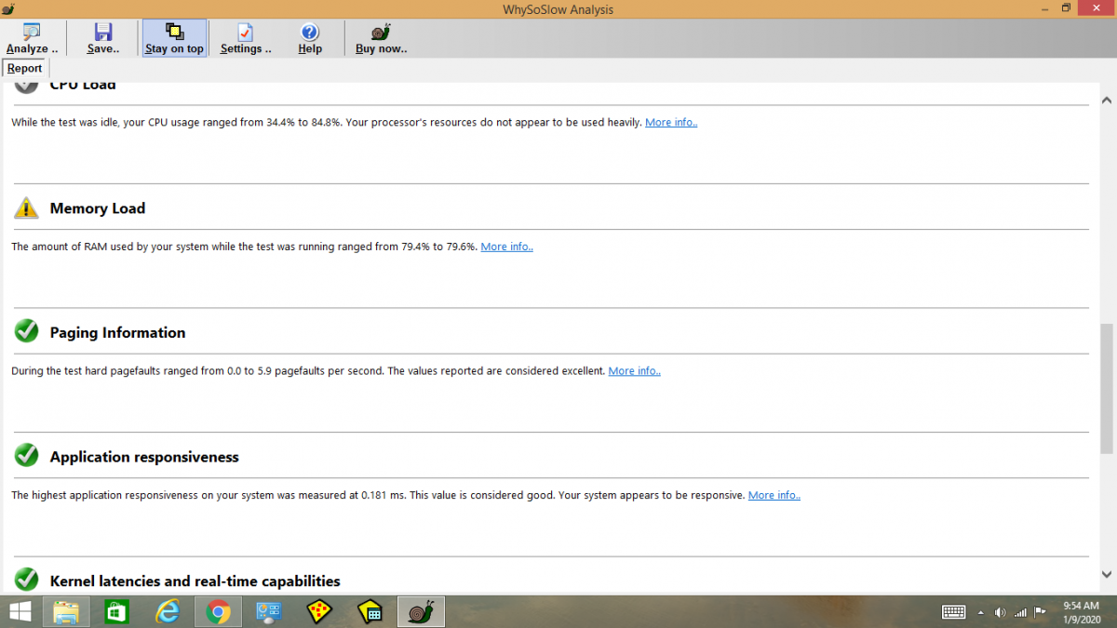Click the CPU Load heading
The width and height of the screenshot is (1117, 628).
click(83, 85)
